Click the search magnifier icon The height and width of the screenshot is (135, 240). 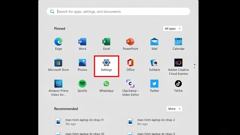click(x=52, y=11)
